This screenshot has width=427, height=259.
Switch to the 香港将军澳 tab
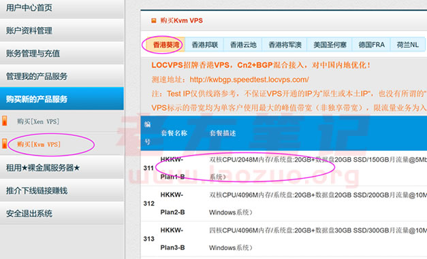tap(285, 45)
